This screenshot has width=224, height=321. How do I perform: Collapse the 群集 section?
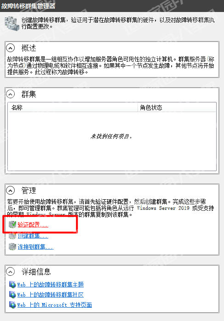tap(11, 94)
